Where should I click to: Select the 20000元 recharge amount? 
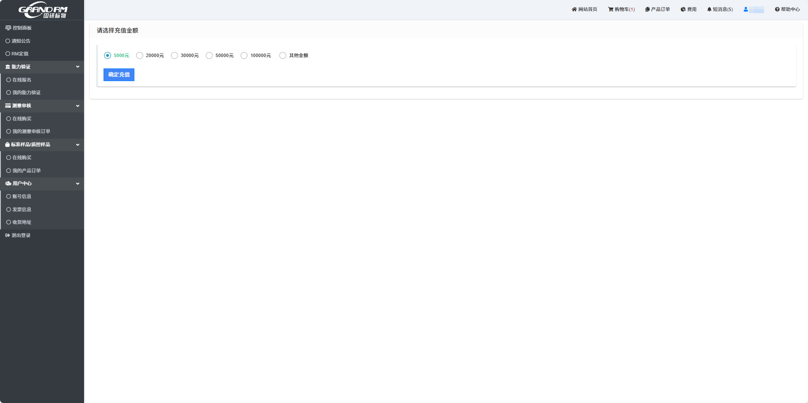[x=140, y=55]
